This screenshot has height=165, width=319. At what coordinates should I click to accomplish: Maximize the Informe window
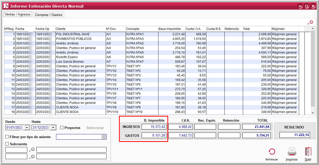[307, 6]
